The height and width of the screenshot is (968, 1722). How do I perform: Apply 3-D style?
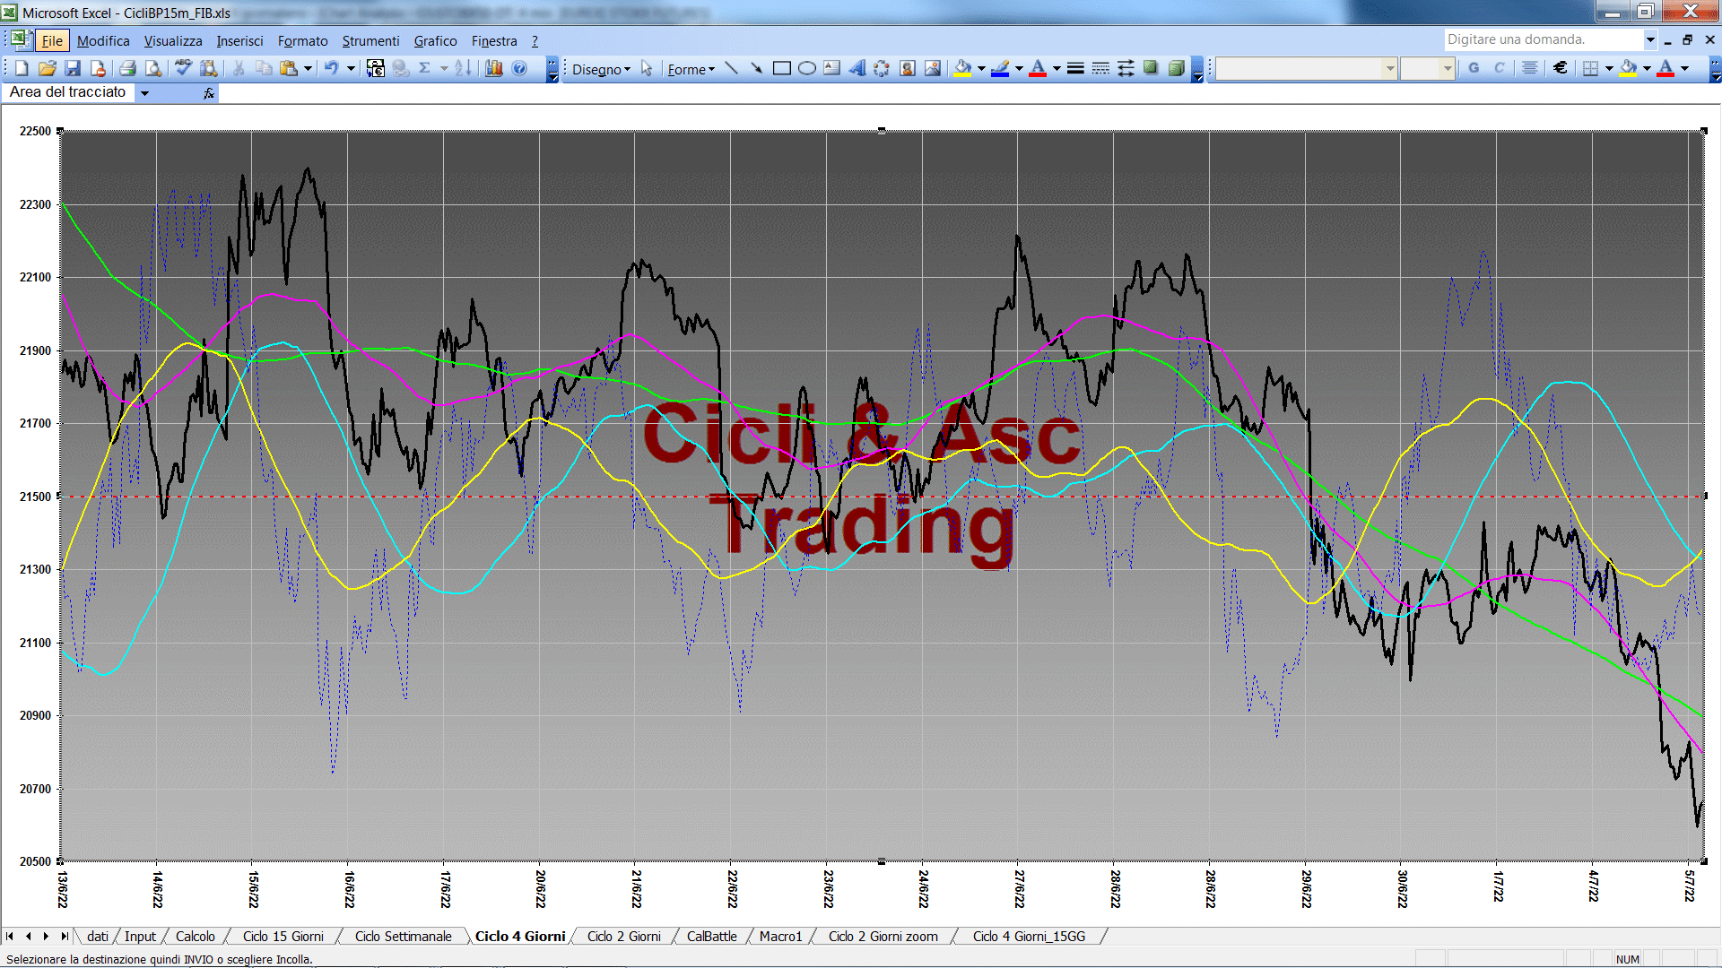1176,69
